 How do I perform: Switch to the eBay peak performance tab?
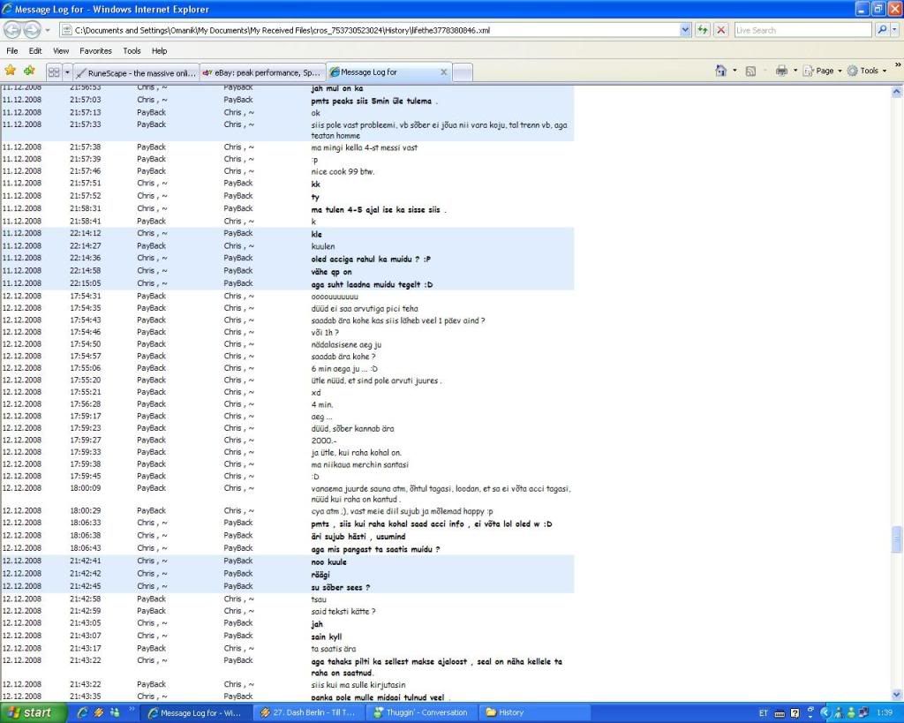point(262,72)
